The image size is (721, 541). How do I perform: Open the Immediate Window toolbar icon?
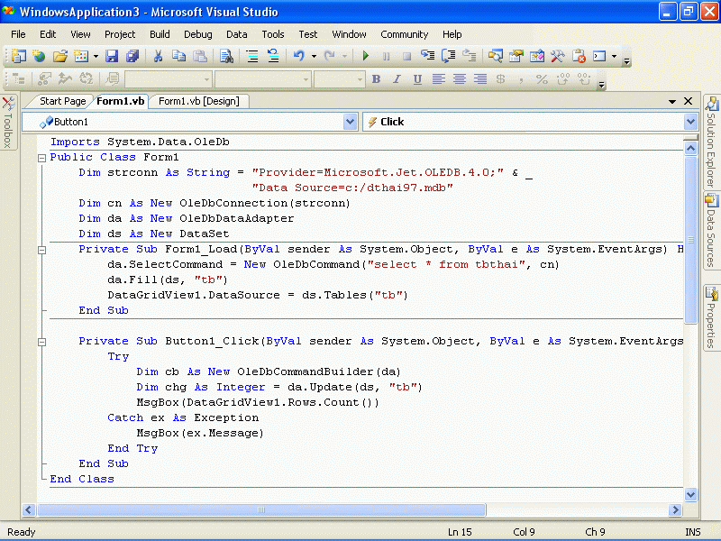599,56
